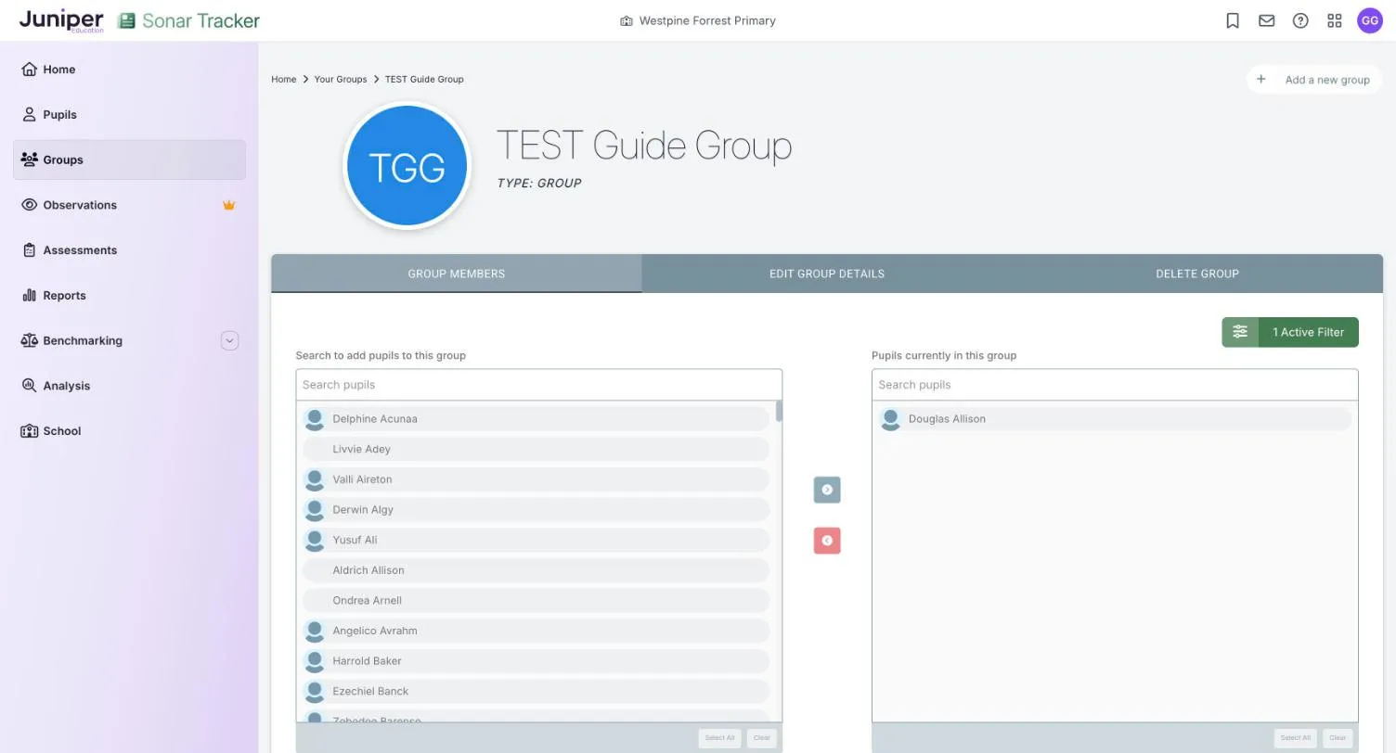Click the Sonar Tracker logo icon
The width and height of the screenshot is (1396, 753).
tap(126, 20)
